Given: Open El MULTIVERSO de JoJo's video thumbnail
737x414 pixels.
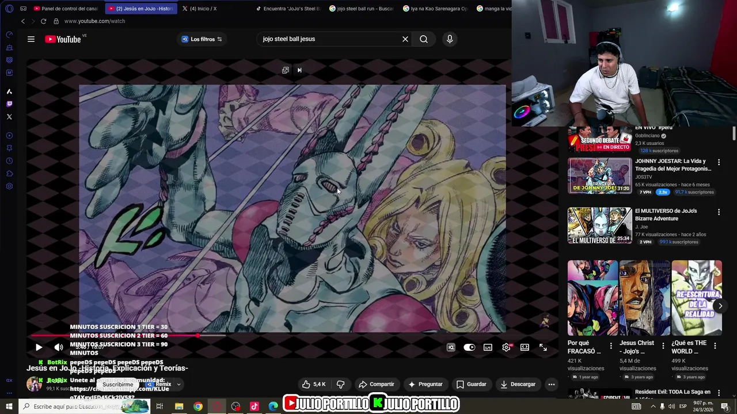Looking at the screenshot, I should (x=599, y=225).
